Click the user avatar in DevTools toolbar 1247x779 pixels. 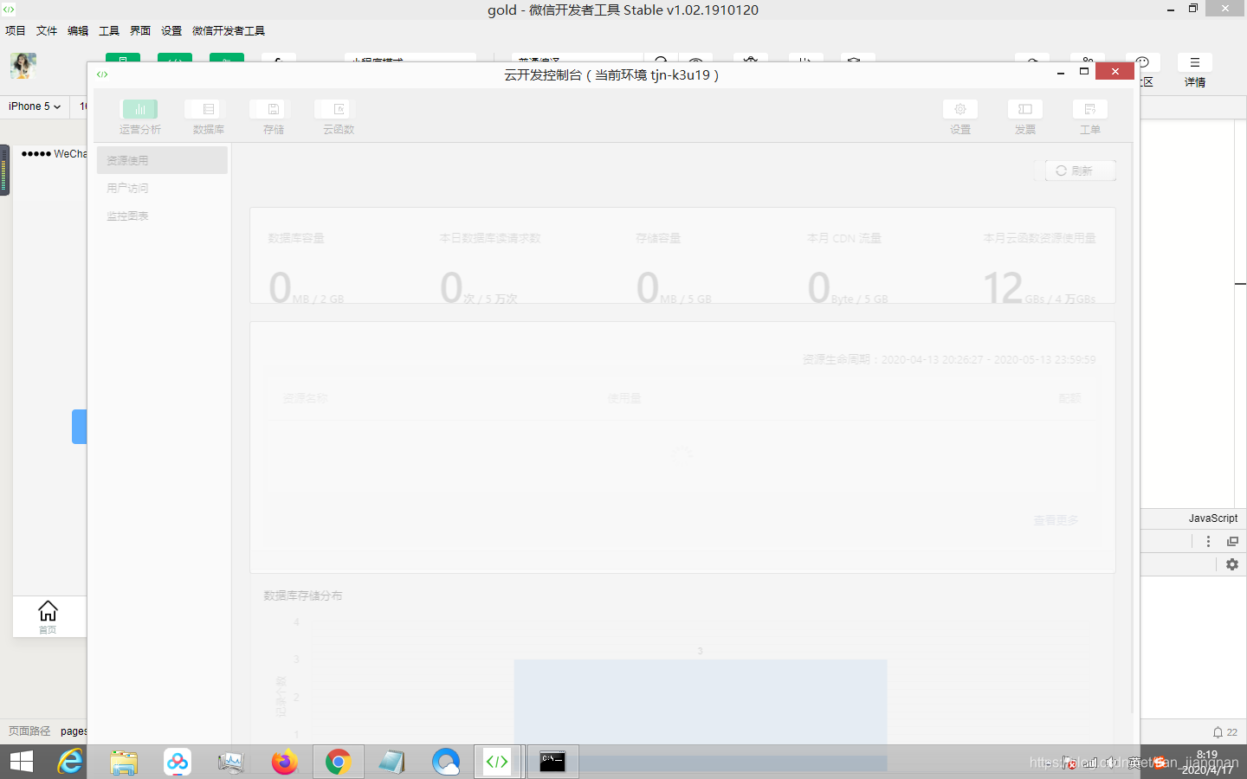coord(23,66)
